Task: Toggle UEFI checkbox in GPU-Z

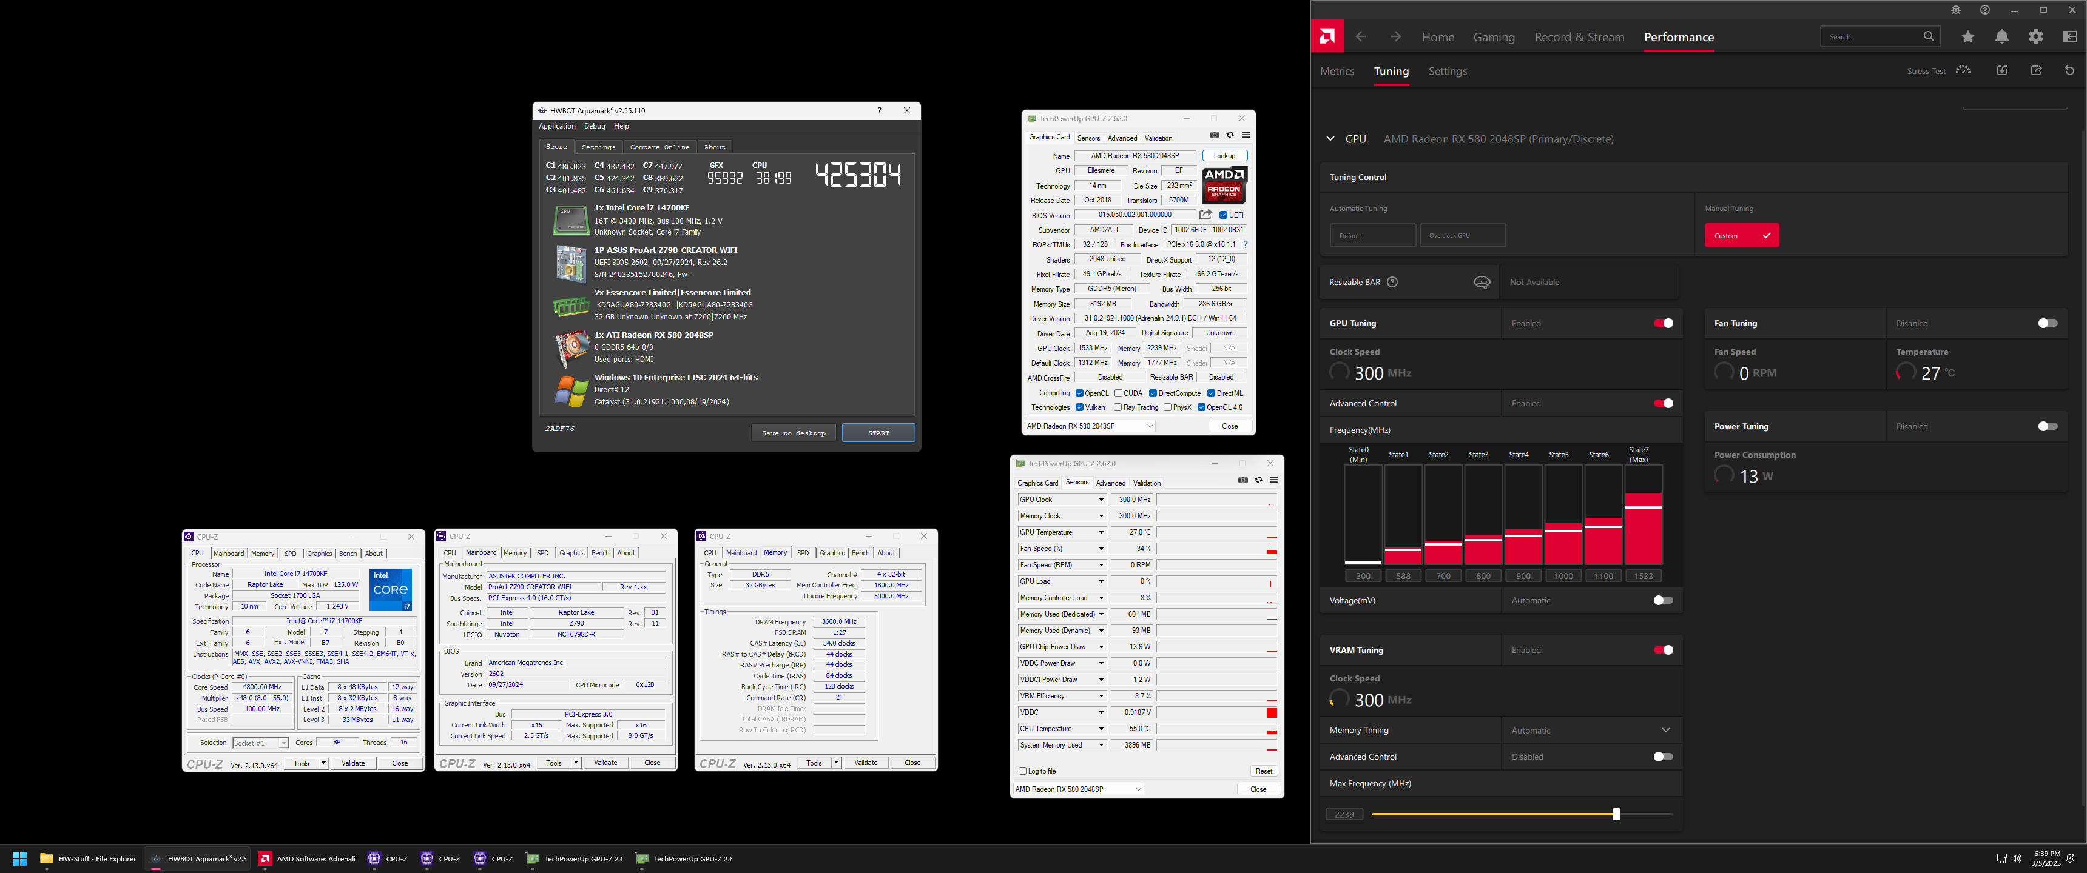Action: coord(1223,215)
